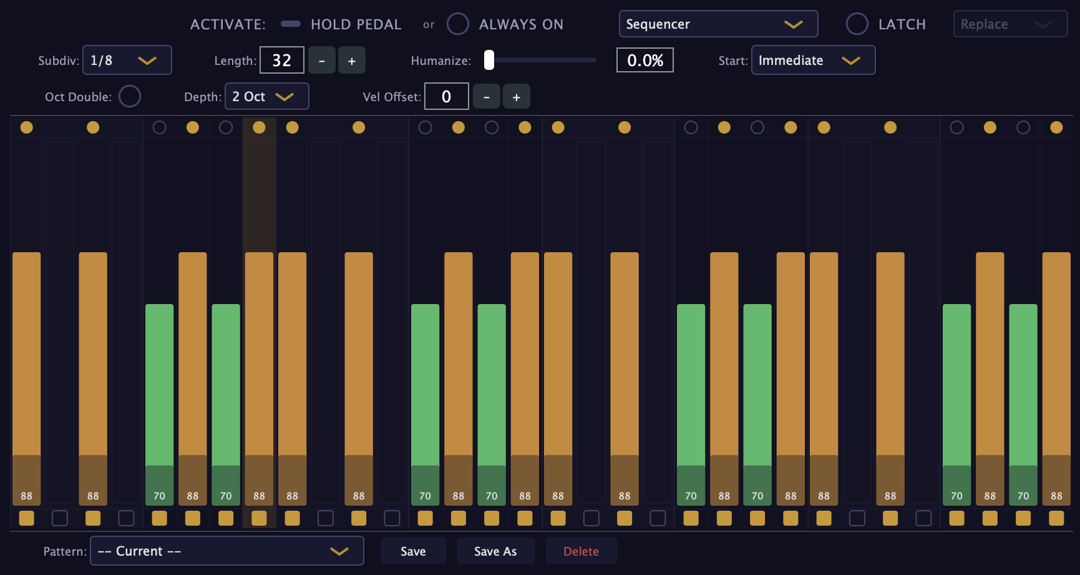The height and width of the screenshot is (575, 1080).
Task: Enable the second step's empty square
Action: pyautogui.click(x=60, y=518)
